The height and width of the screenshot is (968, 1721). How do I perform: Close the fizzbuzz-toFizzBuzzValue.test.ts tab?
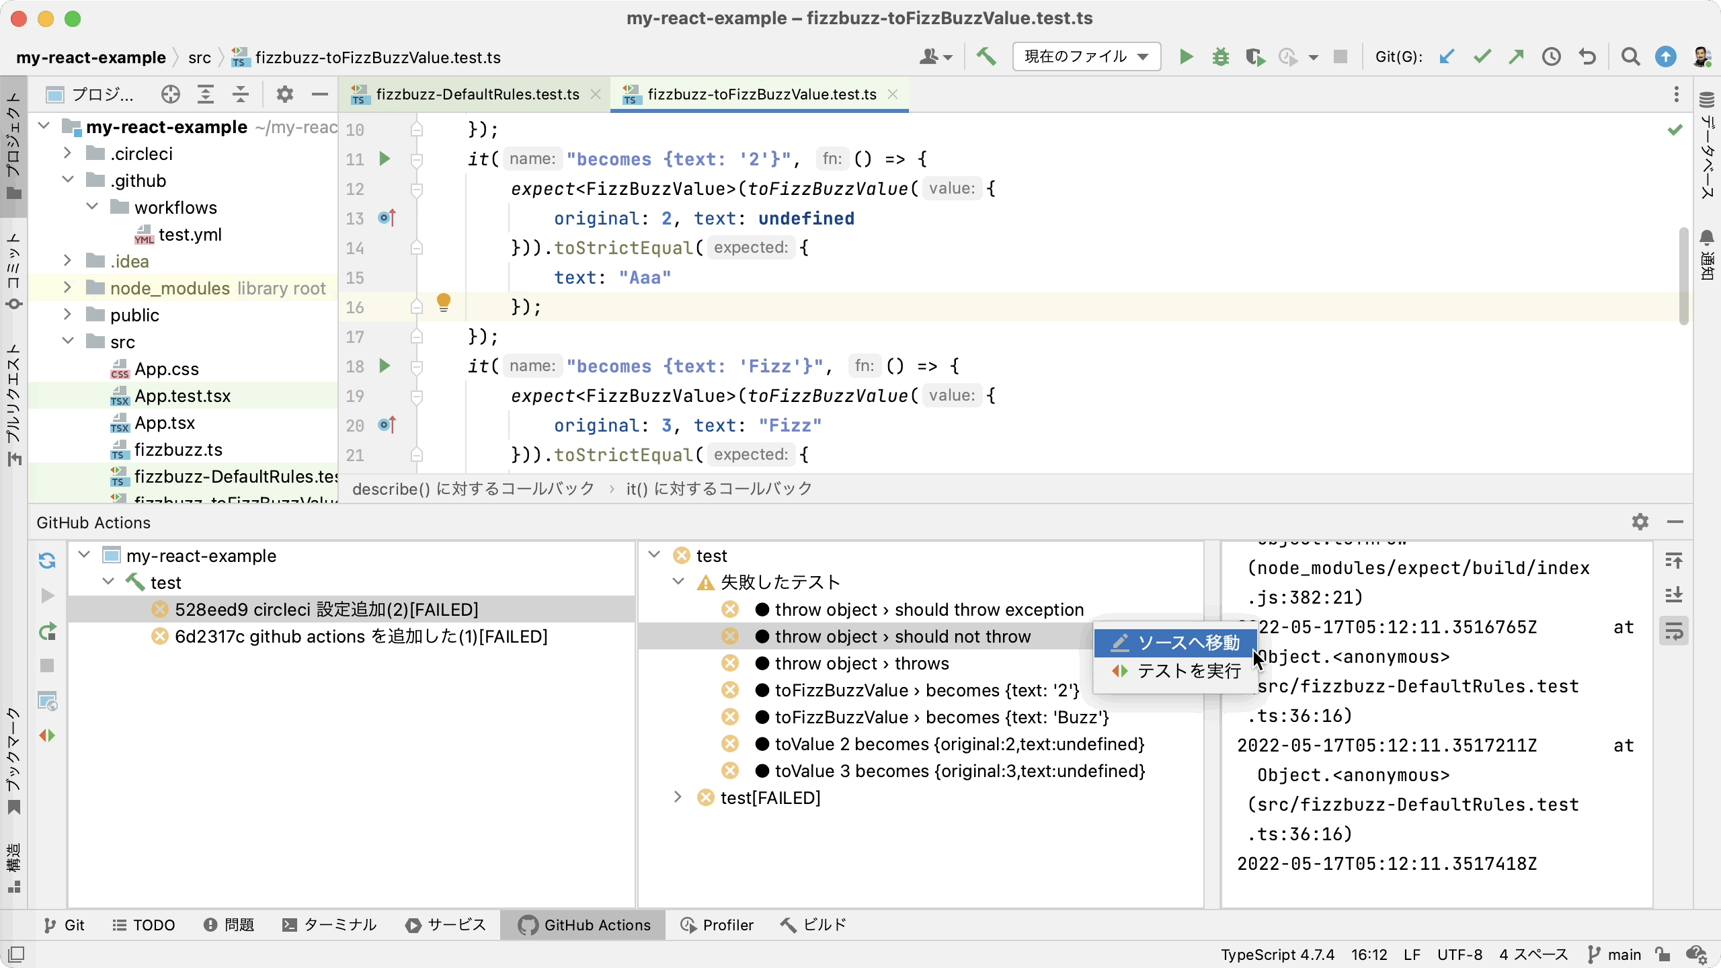pyautogui.click(x=893, y=95)
